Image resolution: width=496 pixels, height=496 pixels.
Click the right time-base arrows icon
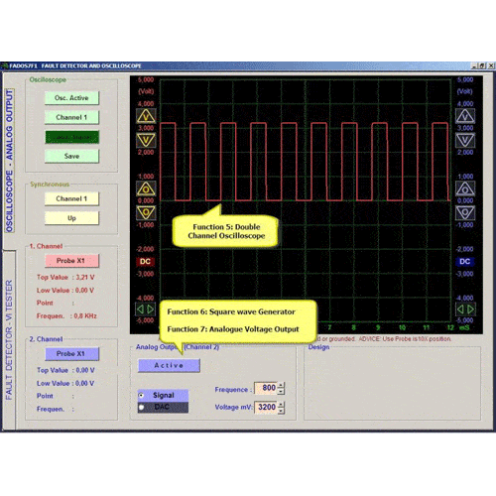pos(465,310)
